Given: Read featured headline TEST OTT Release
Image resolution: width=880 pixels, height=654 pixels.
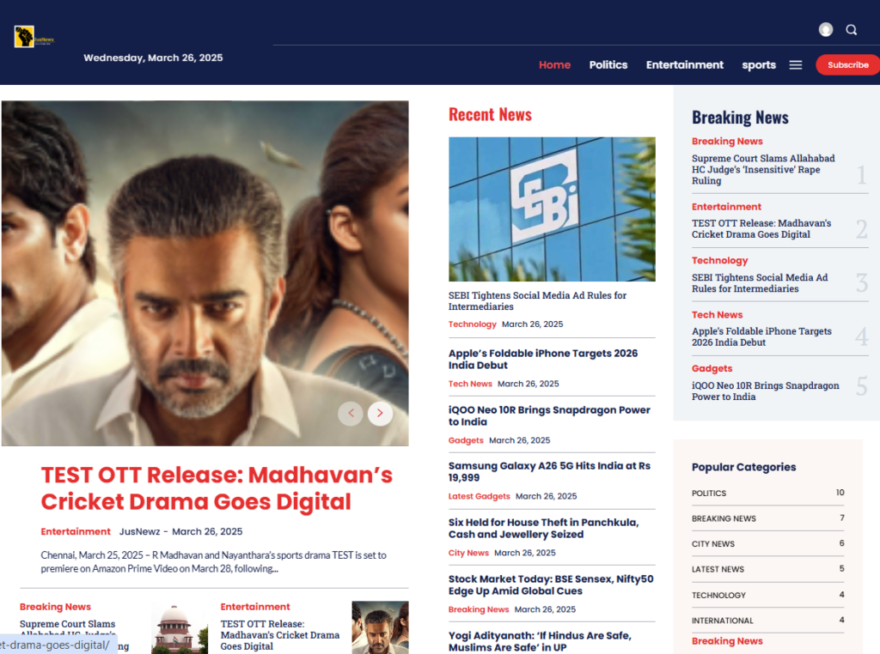Looking at the screenshot, I should pyautogui.click(x=217, y=488).
